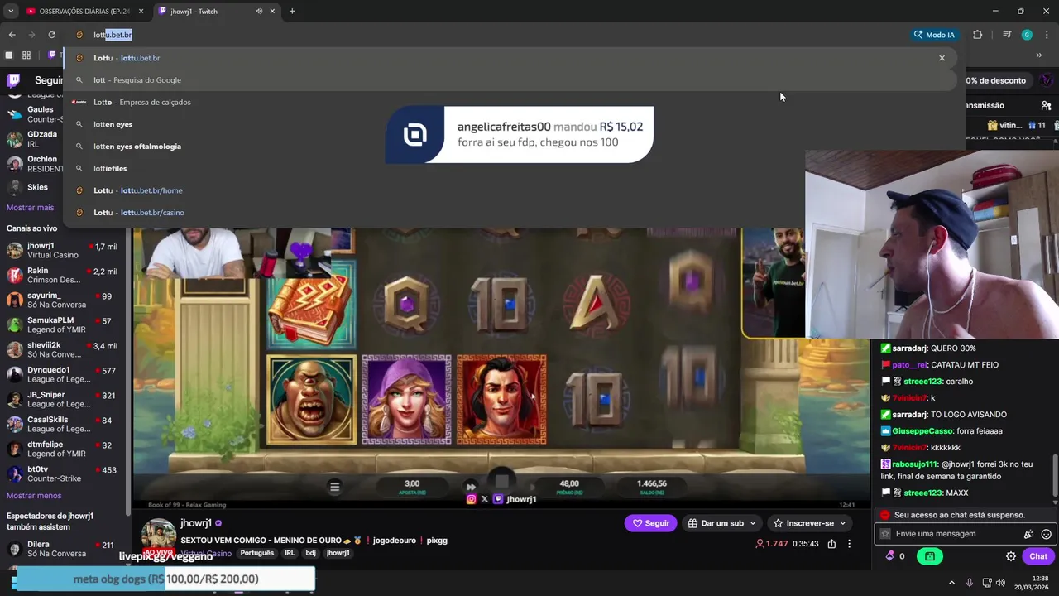
Task: Claim the green channel points chest
Action: (930, 556)
